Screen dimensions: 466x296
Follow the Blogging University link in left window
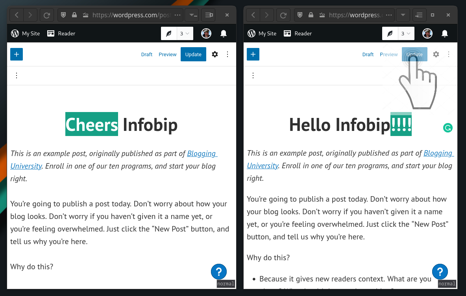point(114,160)
